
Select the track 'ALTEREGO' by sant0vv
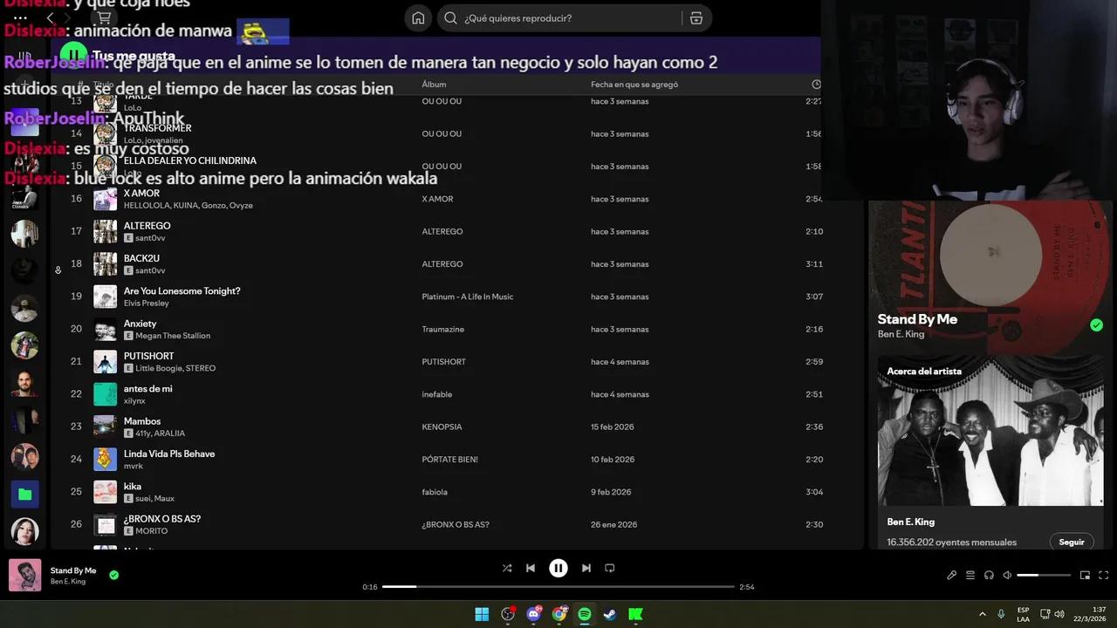pyautogui.click(x=147, y=226)
